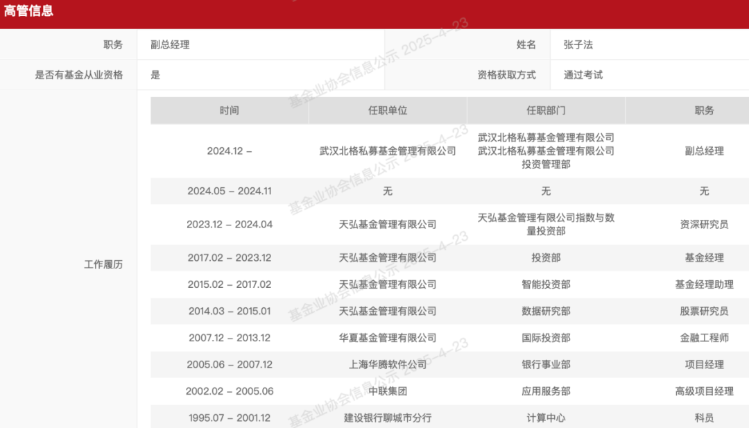Select the name value 张子法
Screen dimensions: 749x428
coord(578,45)
